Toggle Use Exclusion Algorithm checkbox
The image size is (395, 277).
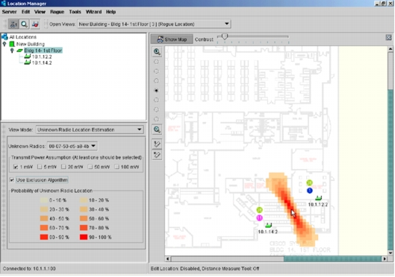pos(12,179)
